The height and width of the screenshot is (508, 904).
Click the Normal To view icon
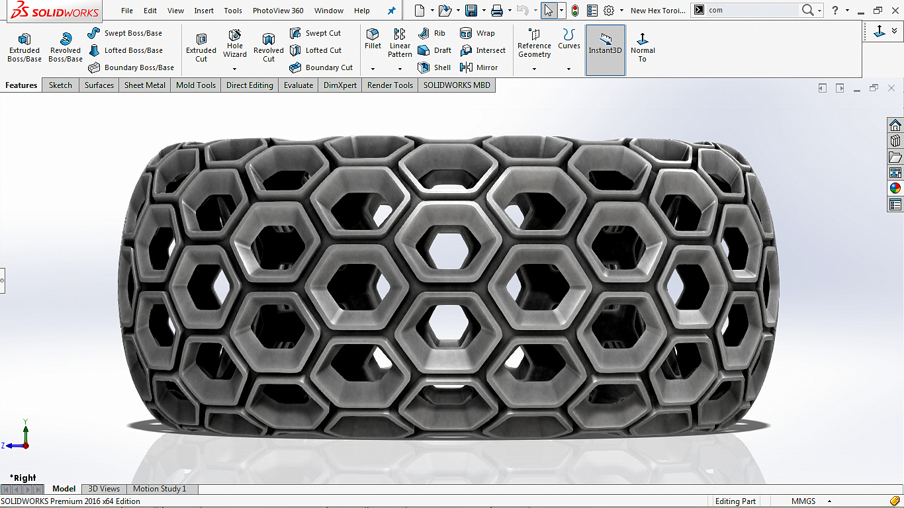coord(643,46)
